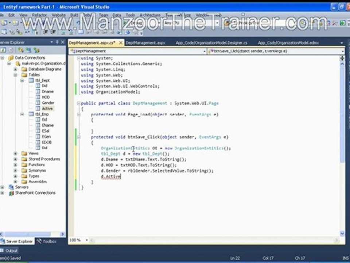Open the active files list dropdown arrow

click(342, 43)
